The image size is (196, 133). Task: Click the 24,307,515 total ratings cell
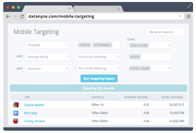click(x=177, y=105)
